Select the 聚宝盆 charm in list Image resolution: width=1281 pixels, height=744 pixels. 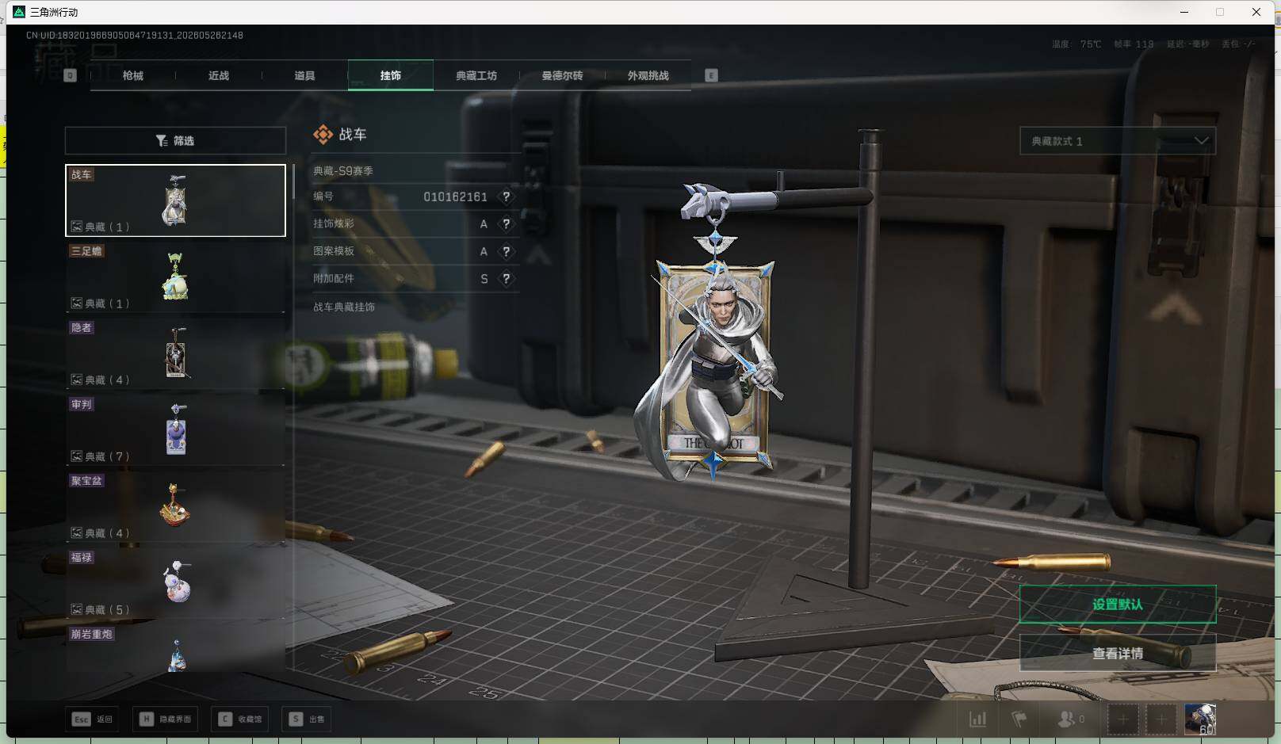click(175, 507)
